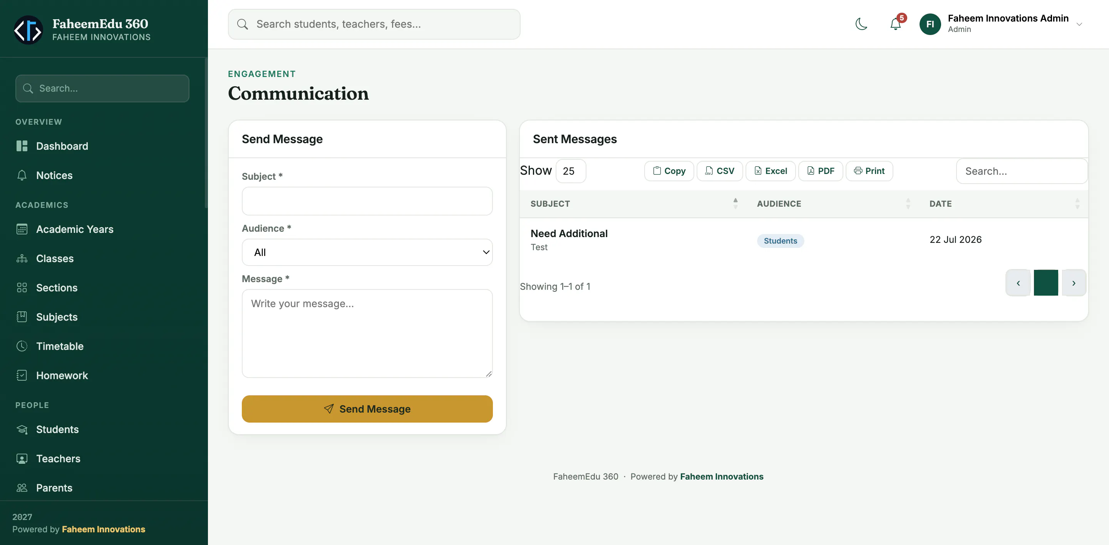Click the Notices bell icon in sidebar
1109x545 pixels.
22,175
